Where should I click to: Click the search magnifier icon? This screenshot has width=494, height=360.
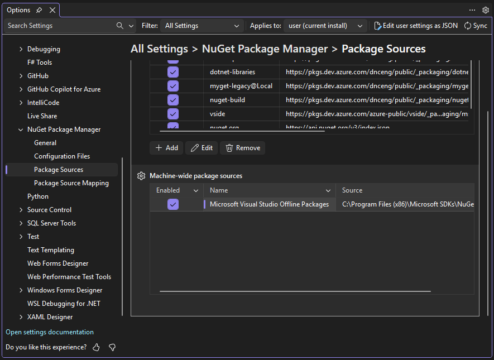tap(120, 26)
